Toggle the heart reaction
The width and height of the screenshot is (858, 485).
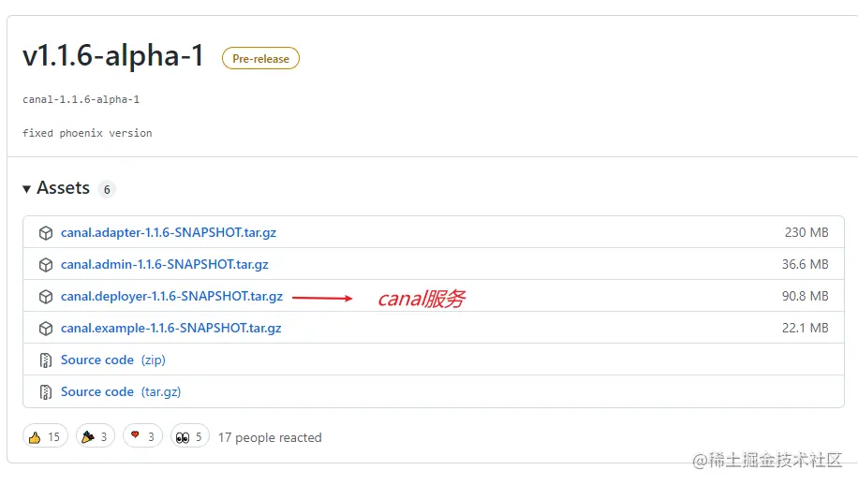point(142,436)
